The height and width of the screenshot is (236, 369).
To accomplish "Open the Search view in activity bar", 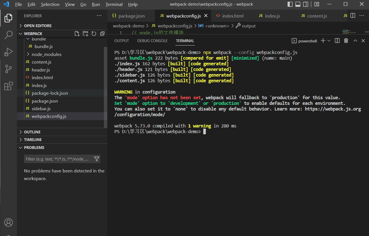I will 8,35.
